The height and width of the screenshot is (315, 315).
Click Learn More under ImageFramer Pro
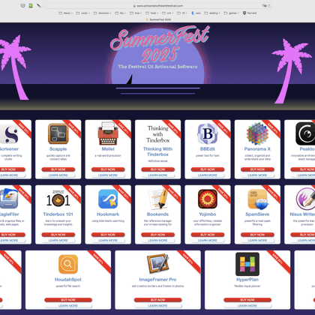tap(157, 306)
